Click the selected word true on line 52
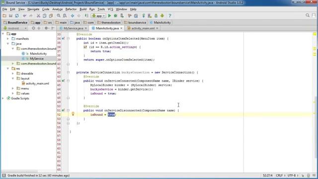The width and height of the screenshot is (318, 179). [x=111, y=115]
